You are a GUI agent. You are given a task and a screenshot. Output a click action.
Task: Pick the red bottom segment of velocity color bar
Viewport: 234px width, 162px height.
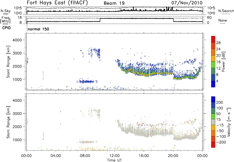point(213,145)
